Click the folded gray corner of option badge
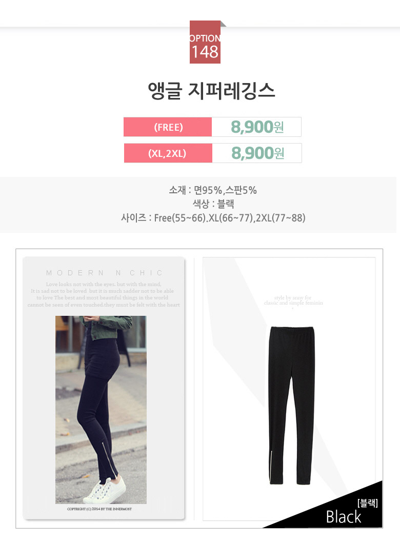 pyautogui.click(x=223, y=24)
